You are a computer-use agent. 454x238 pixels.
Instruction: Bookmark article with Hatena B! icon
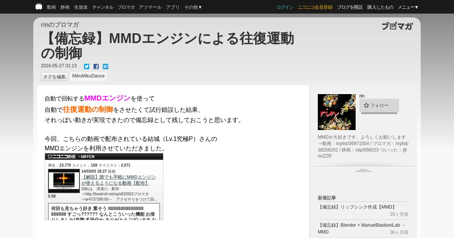[x=106, y=66]
